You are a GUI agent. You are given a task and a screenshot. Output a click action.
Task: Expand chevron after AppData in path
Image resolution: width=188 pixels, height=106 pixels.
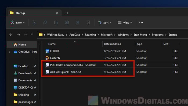[x=82, y=35]
